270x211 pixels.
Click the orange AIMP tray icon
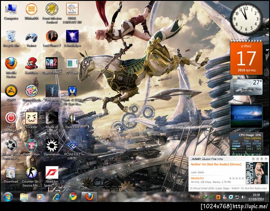218,197
